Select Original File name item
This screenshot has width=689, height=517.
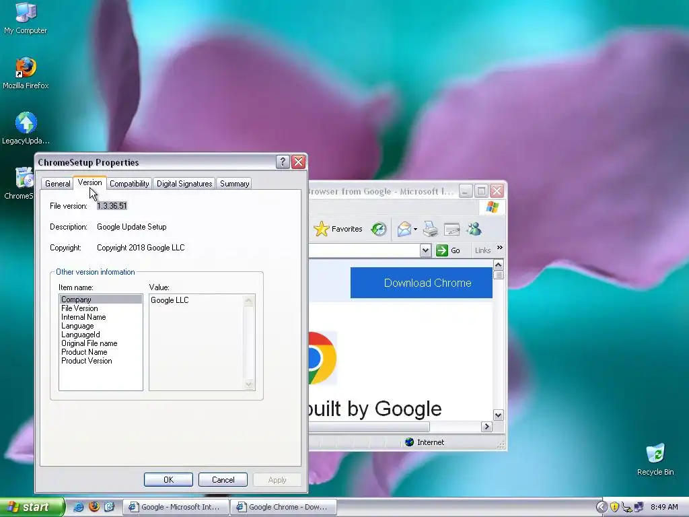[x=101, y=343]
